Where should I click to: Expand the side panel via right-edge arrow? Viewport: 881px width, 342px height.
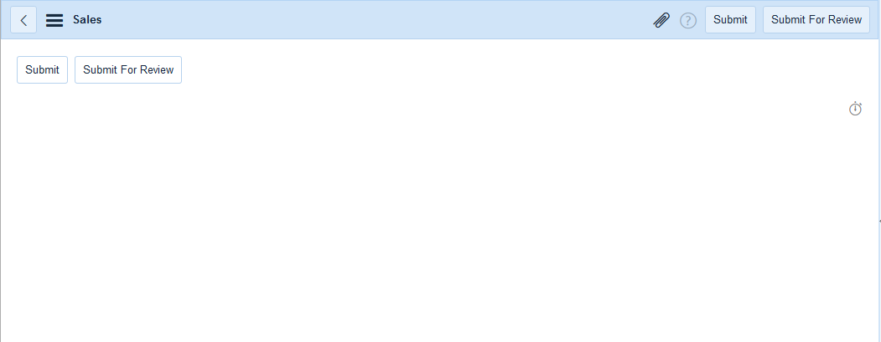point(879,222)
